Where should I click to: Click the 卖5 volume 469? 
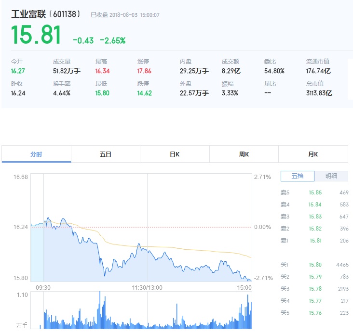pos(344,192)
